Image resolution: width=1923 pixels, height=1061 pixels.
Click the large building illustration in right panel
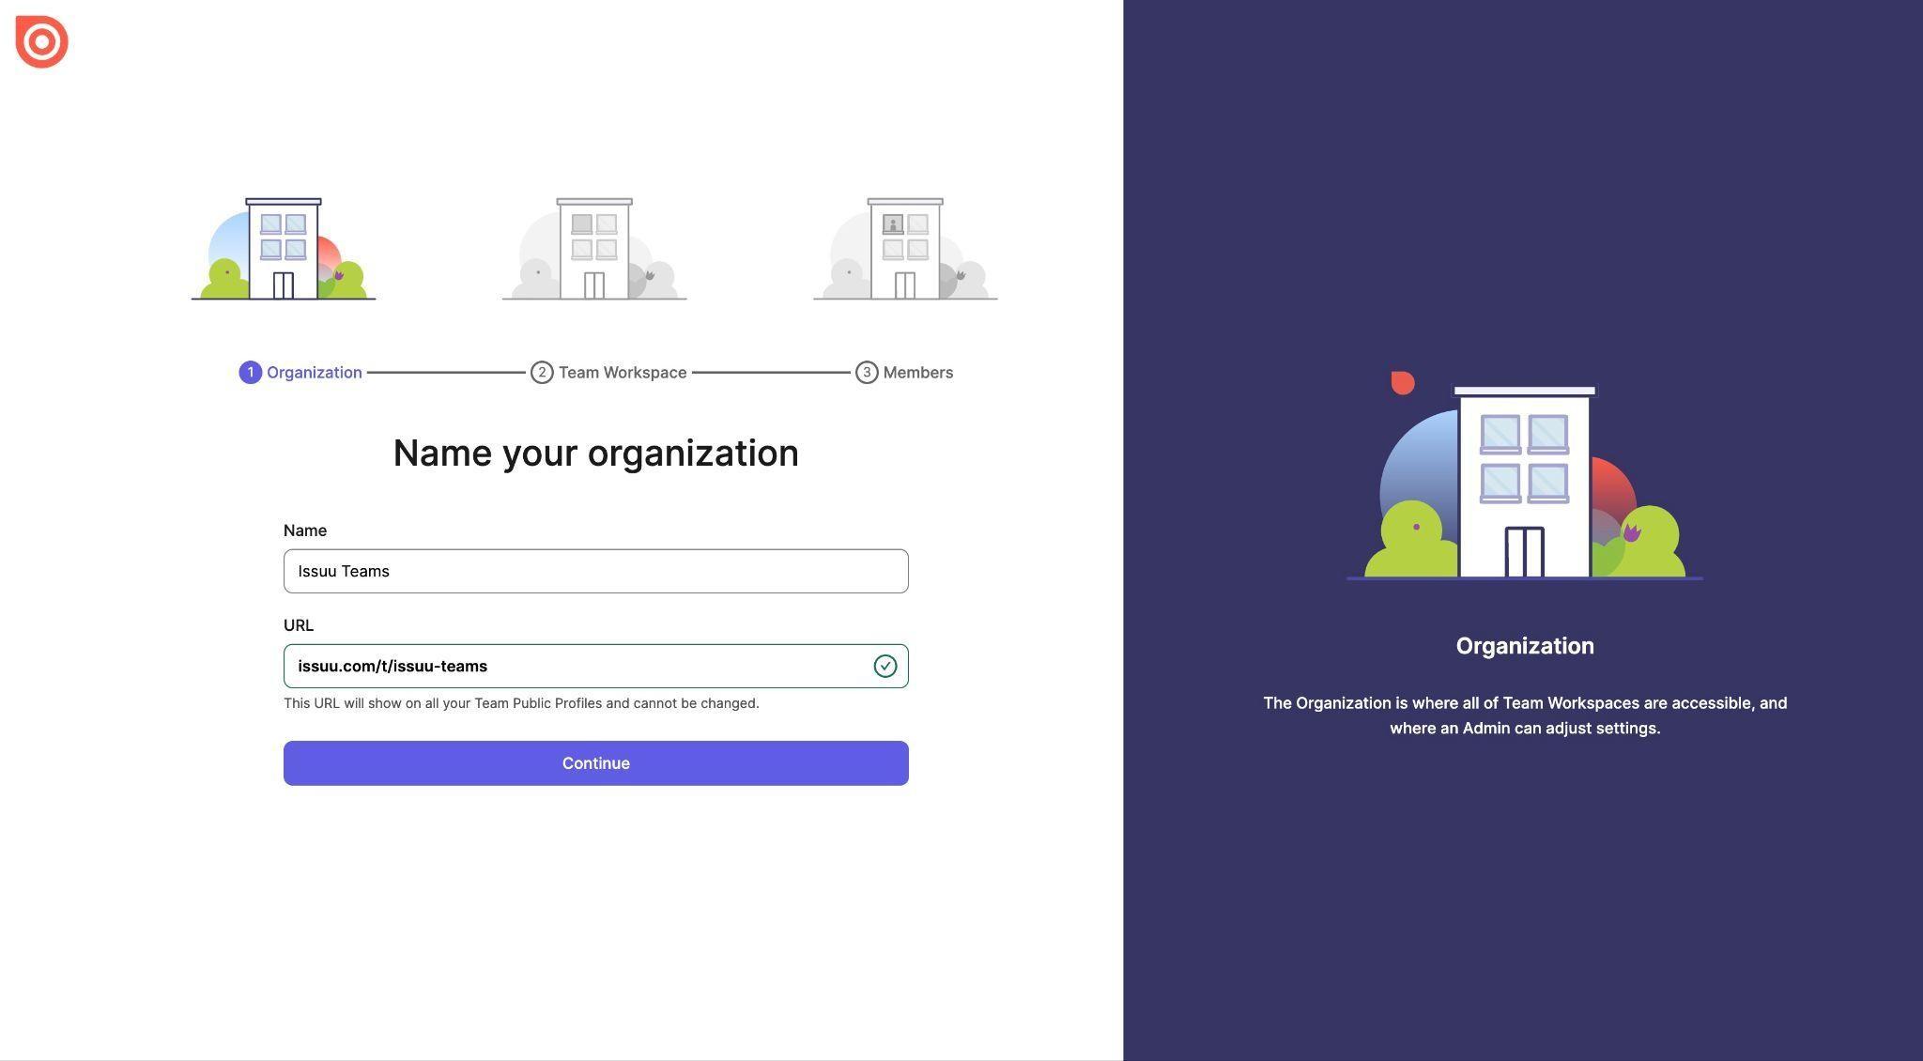click(1525, 476)
